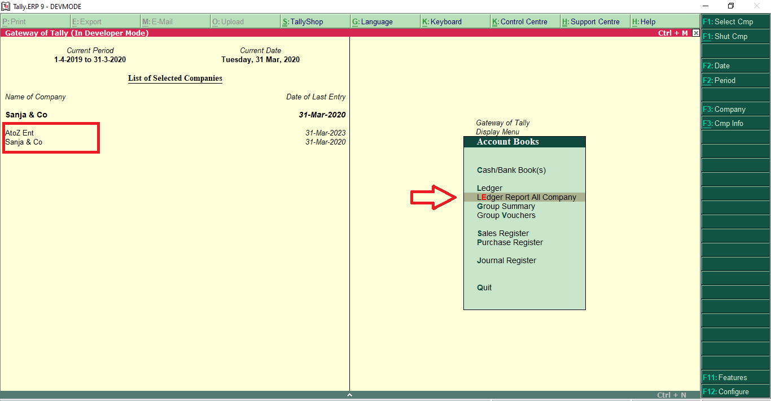Viewport: 771px width, 401px height.
Task: Click the Tally.ERP 9 app icon in title bar
Action: pos(6,6)
